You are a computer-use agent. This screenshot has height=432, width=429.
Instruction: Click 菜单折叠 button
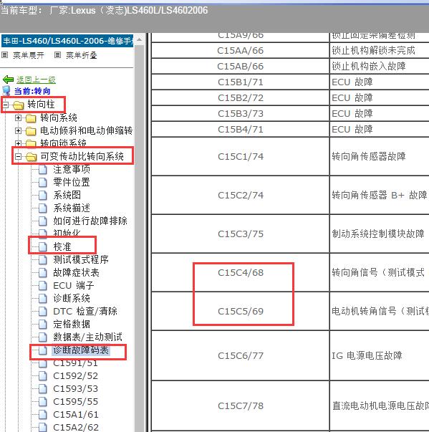[82, 55]
